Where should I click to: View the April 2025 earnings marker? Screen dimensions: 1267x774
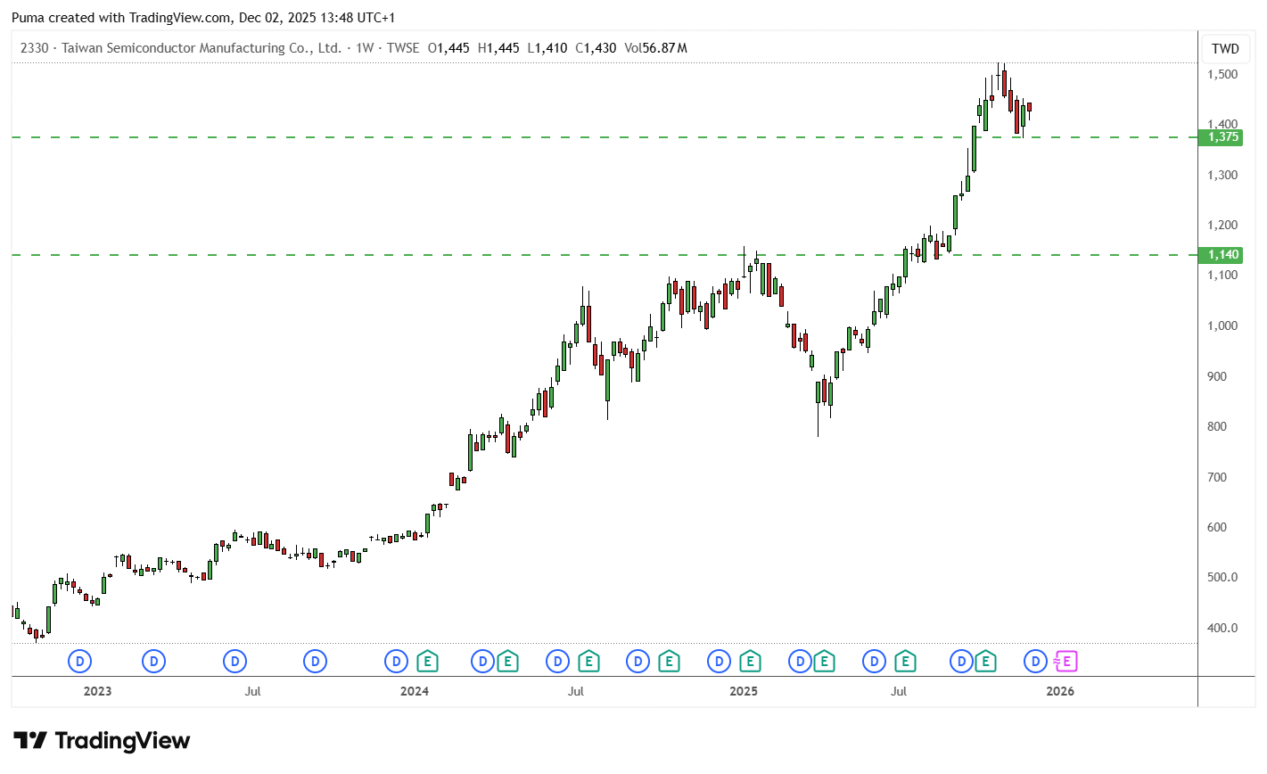824,662
